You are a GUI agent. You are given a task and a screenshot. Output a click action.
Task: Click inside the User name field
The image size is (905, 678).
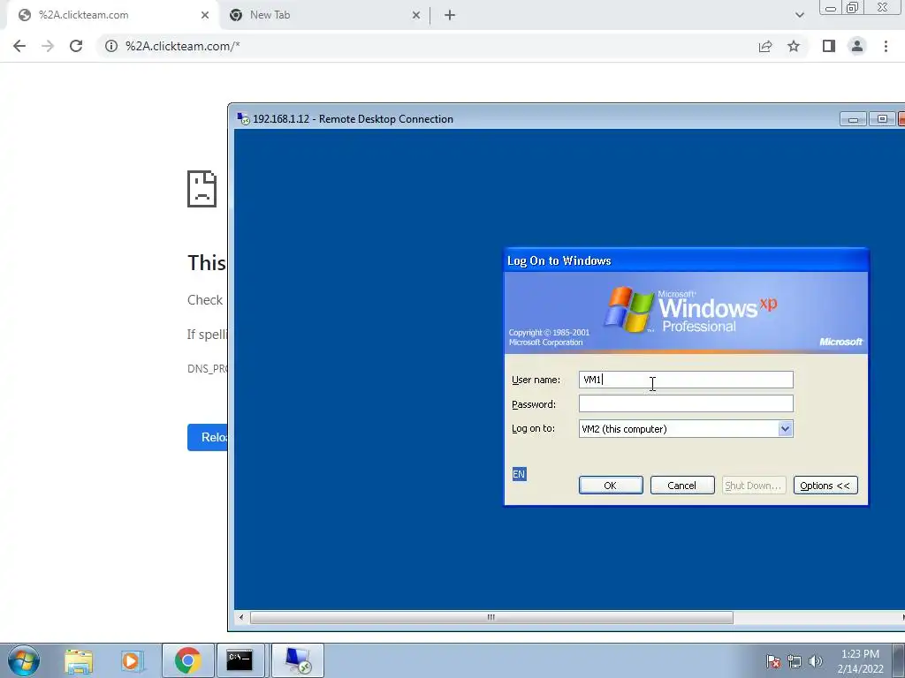[686, 380]
